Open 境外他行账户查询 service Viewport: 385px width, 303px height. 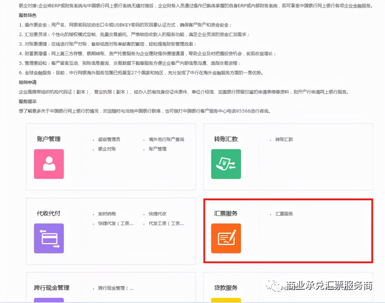pos(166,139)
